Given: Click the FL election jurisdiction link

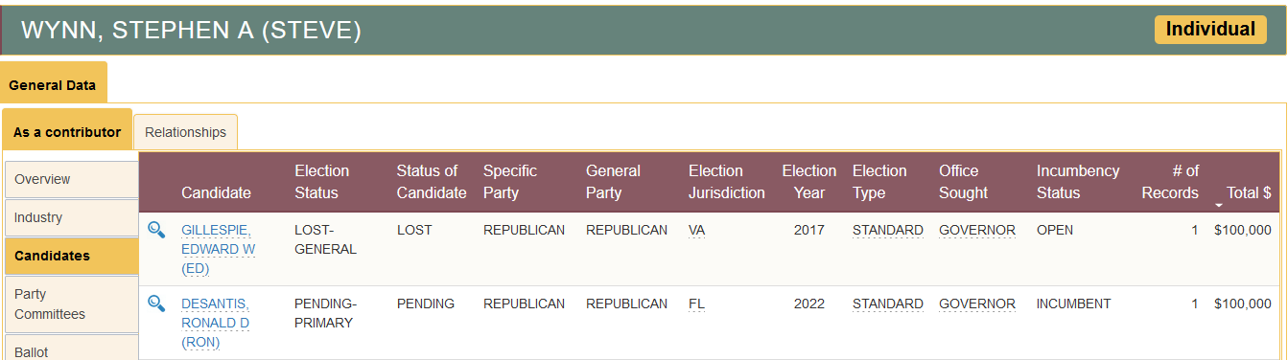Looking at the screenshot, I should [x=696, y=304].
